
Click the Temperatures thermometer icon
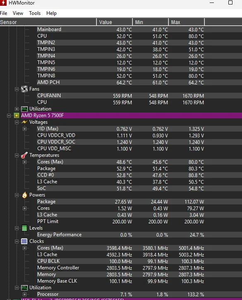pyautogui.click(x=24, y=155)
